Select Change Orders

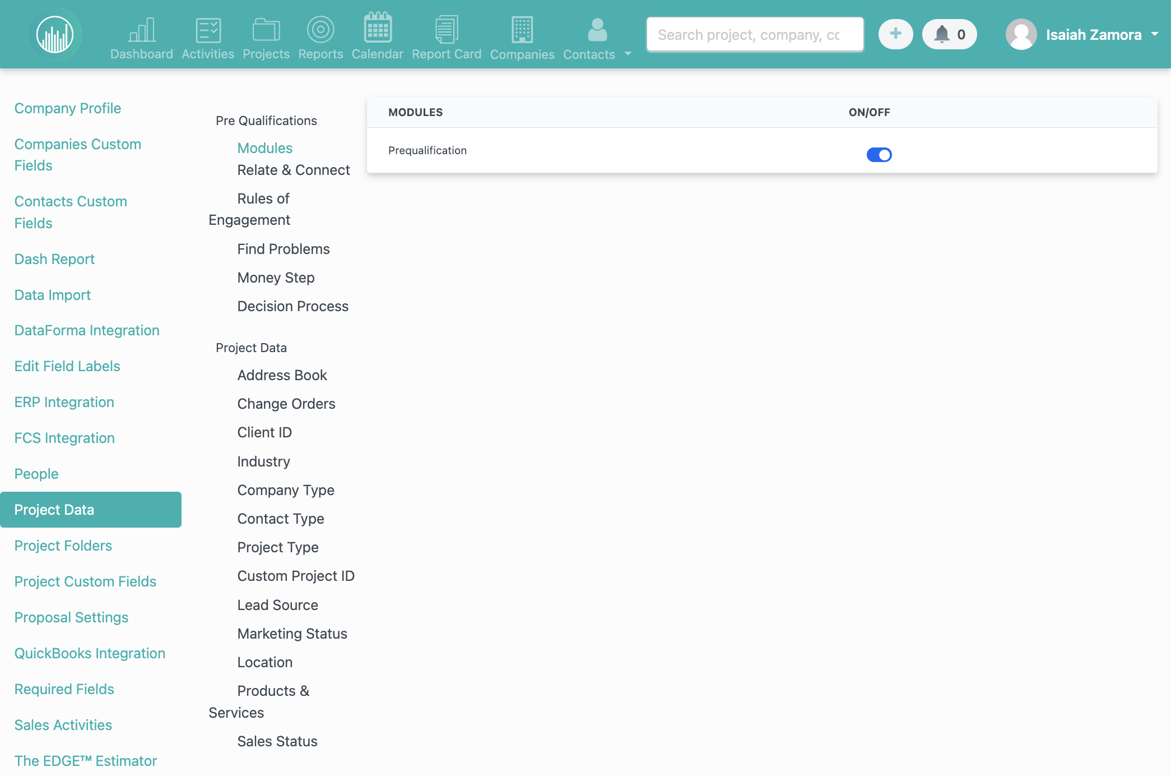286,404
